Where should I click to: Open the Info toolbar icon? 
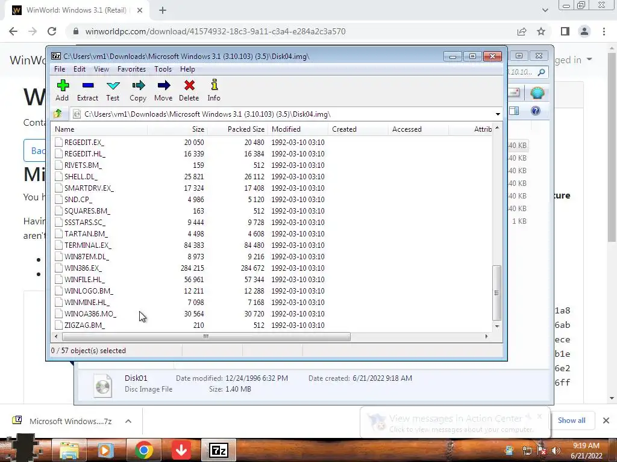[215, 85]
